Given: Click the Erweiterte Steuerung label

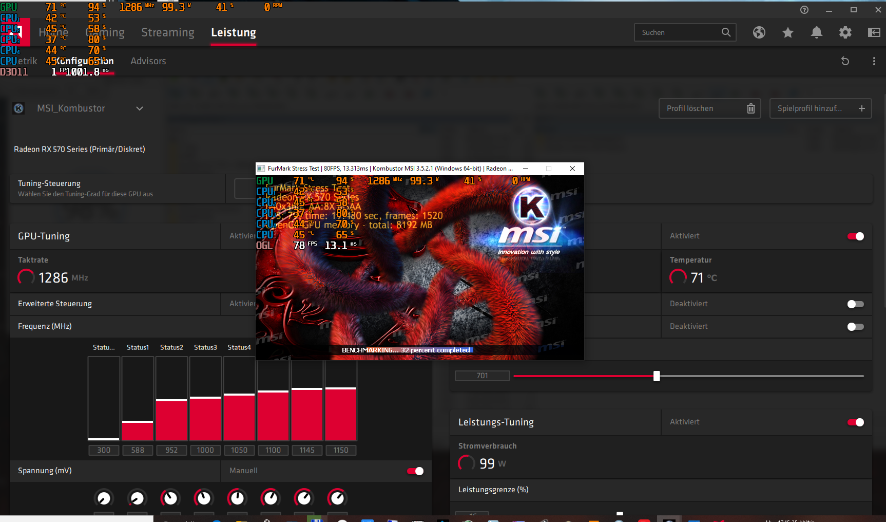Looking at the screenshot, I should [x=55, y=304].
